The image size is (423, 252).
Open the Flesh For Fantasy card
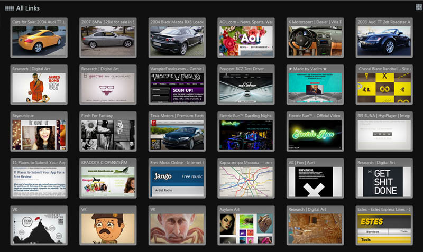click(x=108, y=132)
